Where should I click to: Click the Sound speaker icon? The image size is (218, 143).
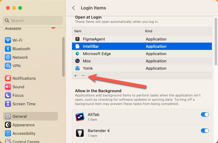point(8,87)
